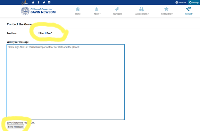Viewport: 200px width, 131px height.
Task: Select the Con radio button
Action: coord(39,33)
